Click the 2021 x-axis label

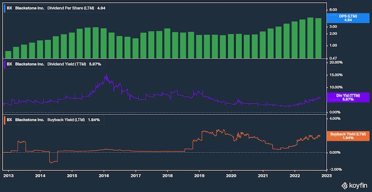(263, 176)
